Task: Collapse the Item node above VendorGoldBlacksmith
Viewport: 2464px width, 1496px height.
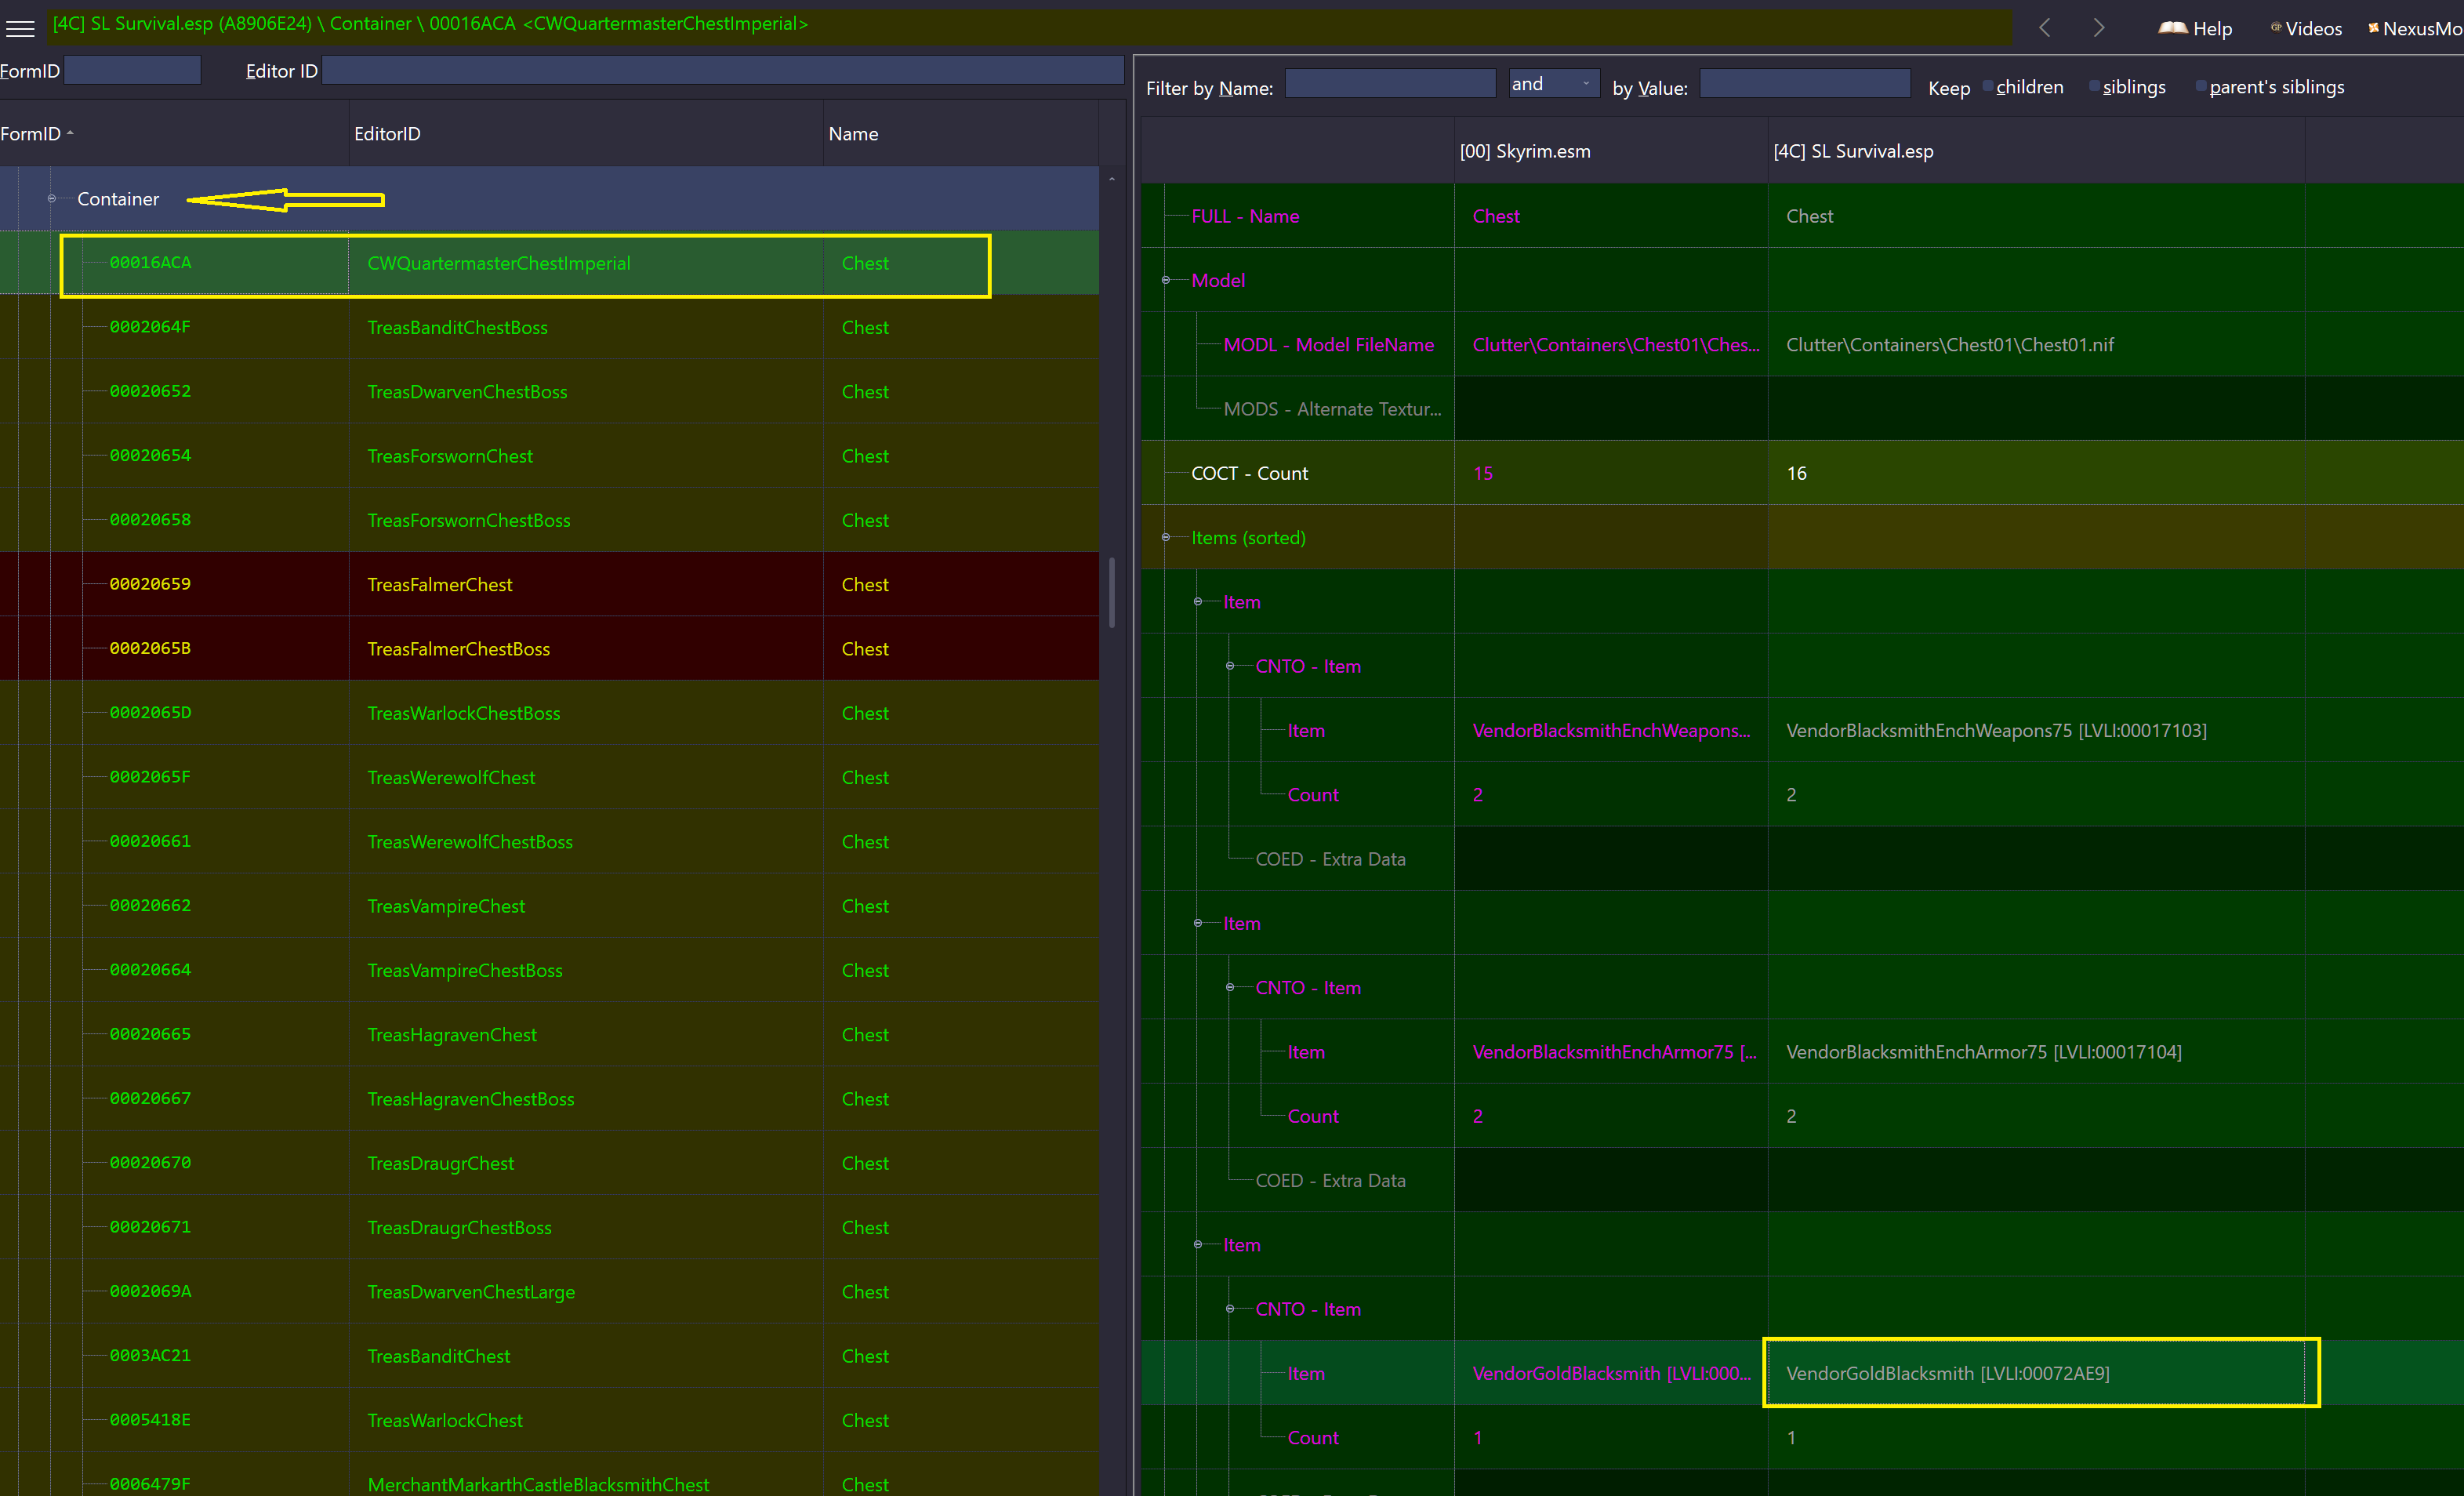Action: point(1197,1244)
